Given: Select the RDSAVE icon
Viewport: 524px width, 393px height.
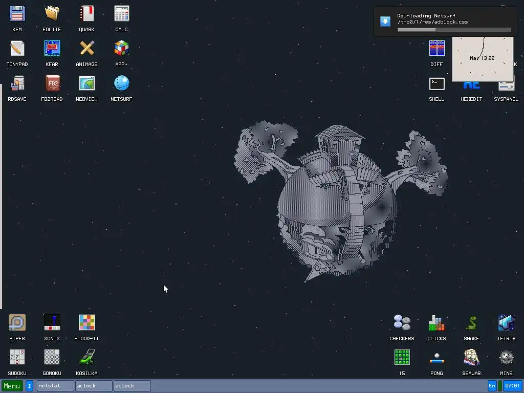Looking at the screenshot, I should (x=17, y=83).
